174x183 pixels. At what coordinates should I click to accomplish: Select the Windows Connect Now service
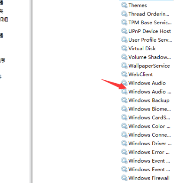(x=150, y=135)
